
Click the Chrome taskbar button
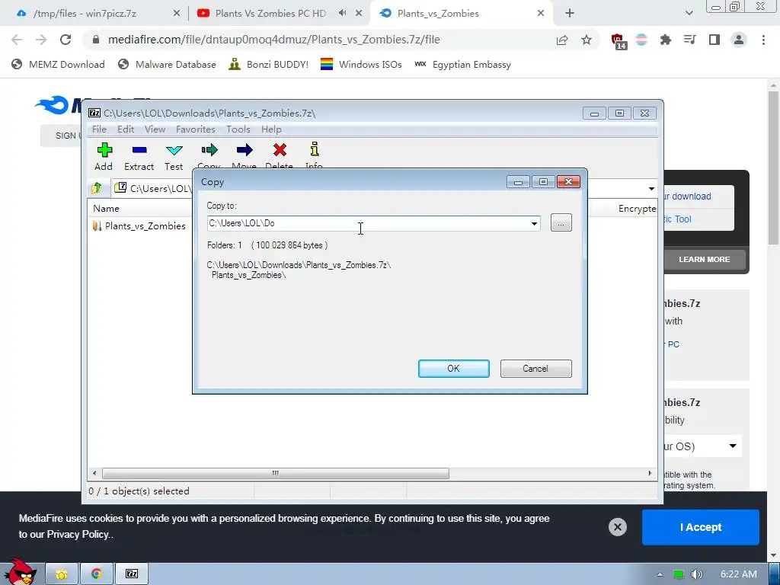(x=97, y=574)
